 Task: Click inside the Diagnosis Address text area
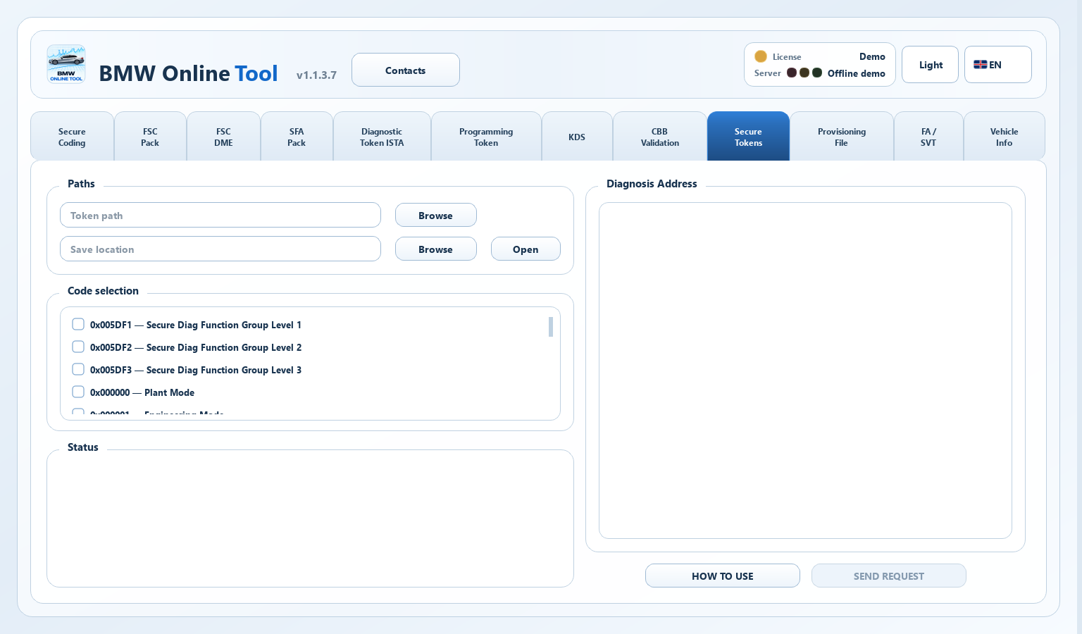pos(805,371)
